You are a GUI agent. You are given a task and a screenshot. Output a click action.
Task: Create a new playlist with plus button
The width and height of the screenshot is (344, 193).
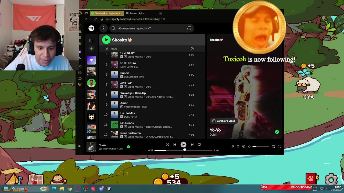coord(91,49)
